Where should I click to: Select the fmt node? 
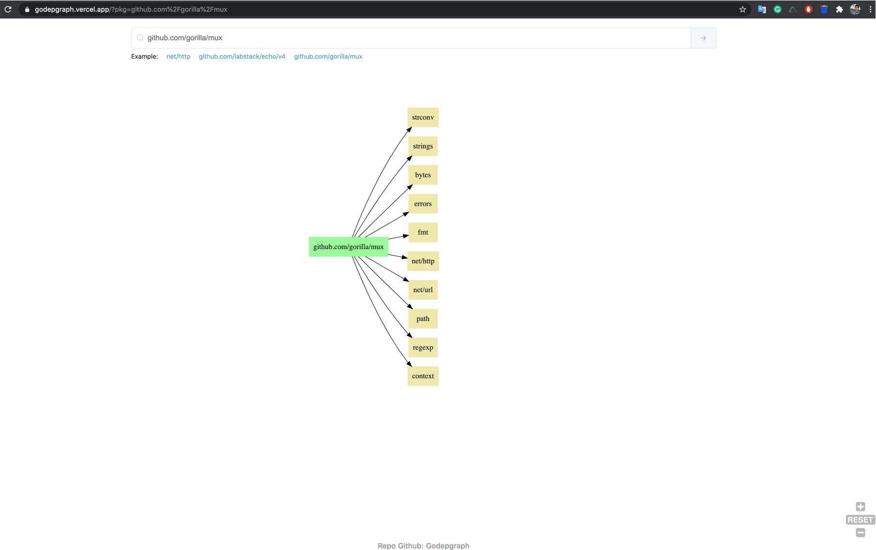pyautogui.click(x=423, y=232)
